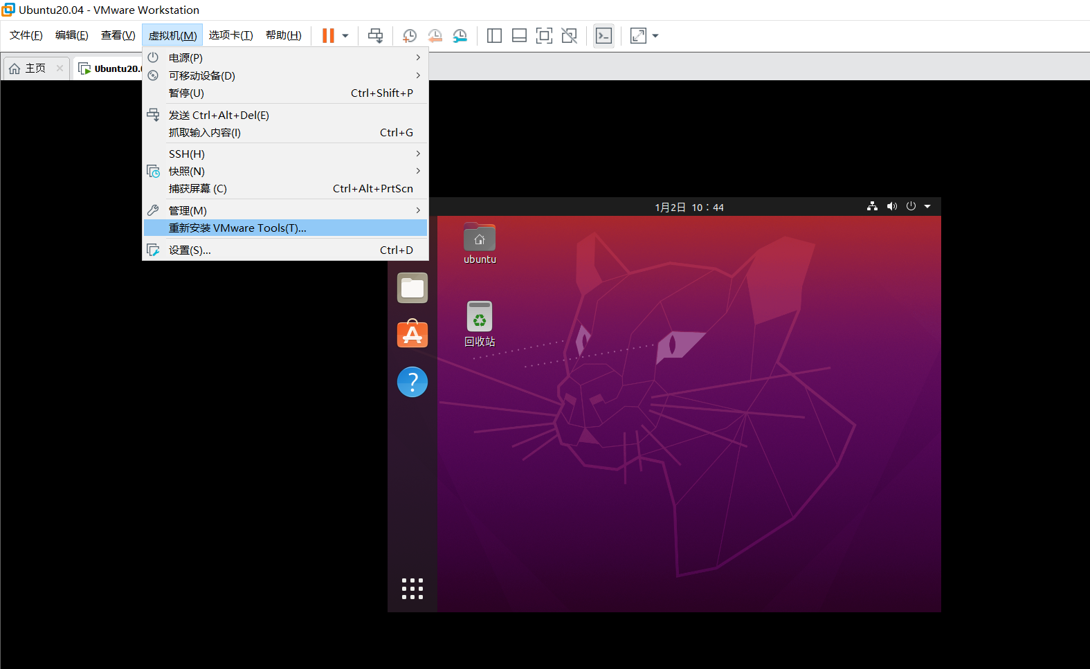1090x669 pixels.
Task: Choose 抓取输入内容(I) menu item
Action: pyautogui.click(x=285, y=132)
